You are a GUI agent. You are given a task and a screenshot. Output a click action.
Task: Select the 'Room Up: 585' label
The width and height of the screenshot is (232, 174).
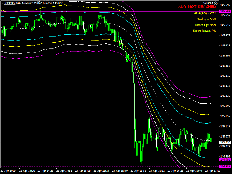click(205, 25)
